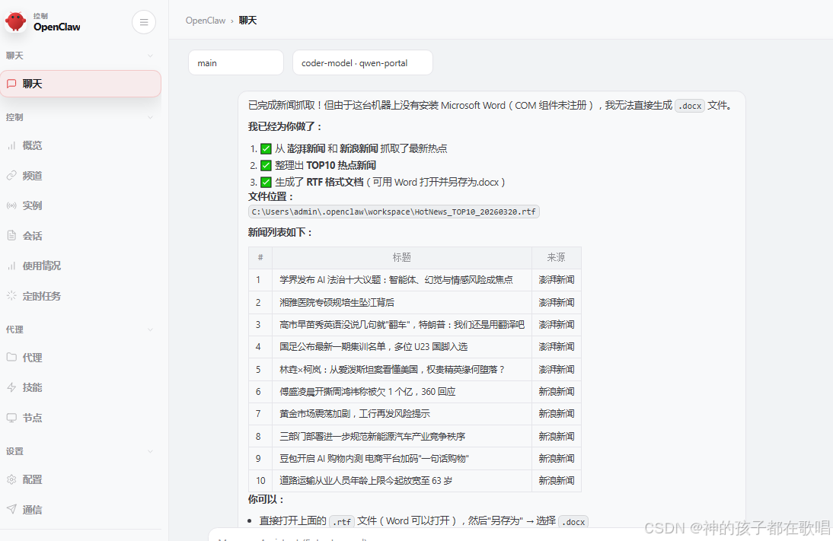Click OpenClaw in the breadcrumb
The image size is (833, 541).
pyautogui.click(x=205, y=21)
